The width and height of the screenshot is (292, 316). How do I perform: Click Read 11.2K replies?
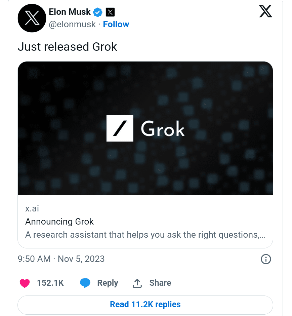[x=145, y=304]
